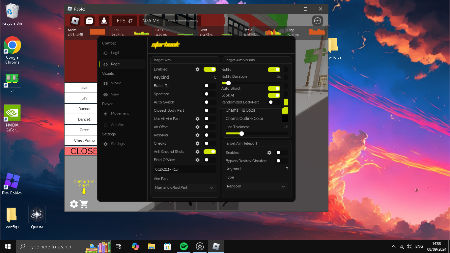Open Copilot from the taskbar
Screen dimensions: 450x253
pos(135,246)
